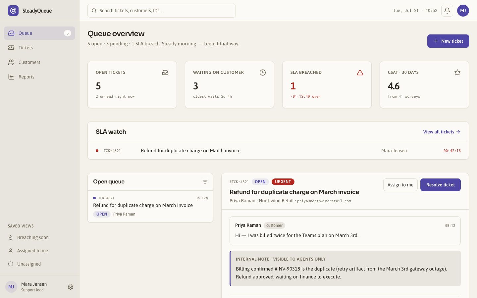Create a New ticket
Image resolution: width=477 pixels, height=298 pixels.
click(x=448, y=41)
